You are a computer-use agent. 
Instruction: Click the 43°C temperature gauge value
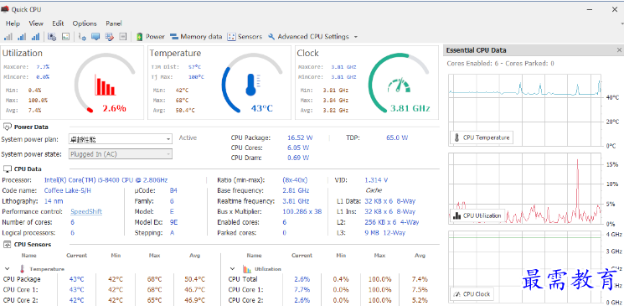coord(261,108)
